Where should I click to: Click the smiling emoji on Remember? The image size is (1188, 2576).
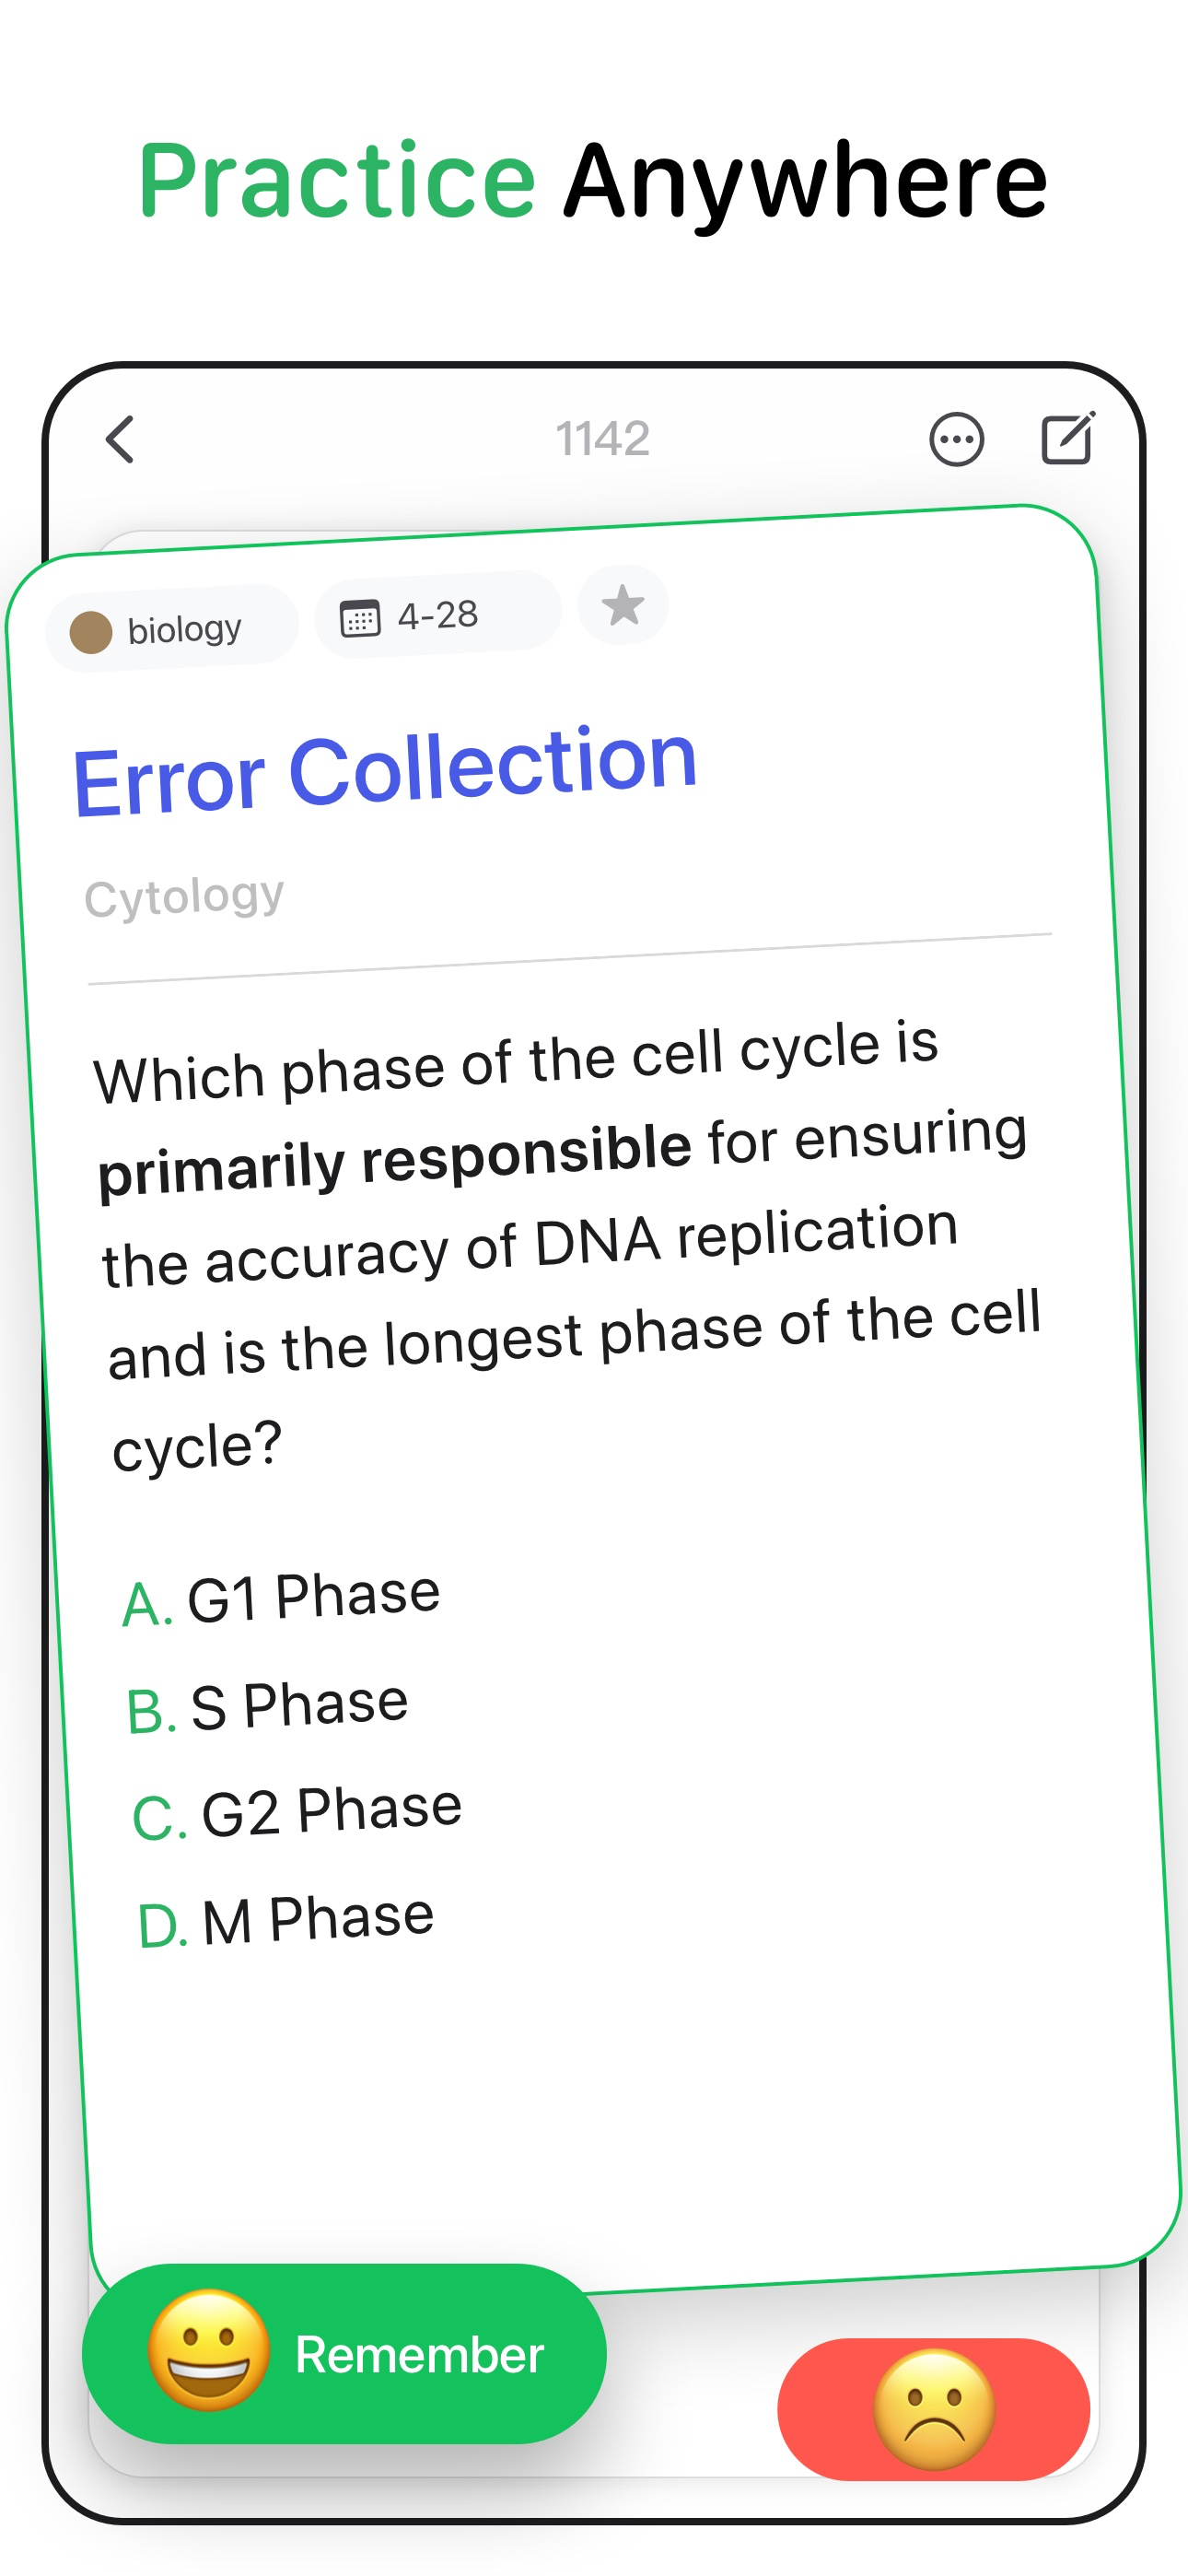coord(209,2350)
